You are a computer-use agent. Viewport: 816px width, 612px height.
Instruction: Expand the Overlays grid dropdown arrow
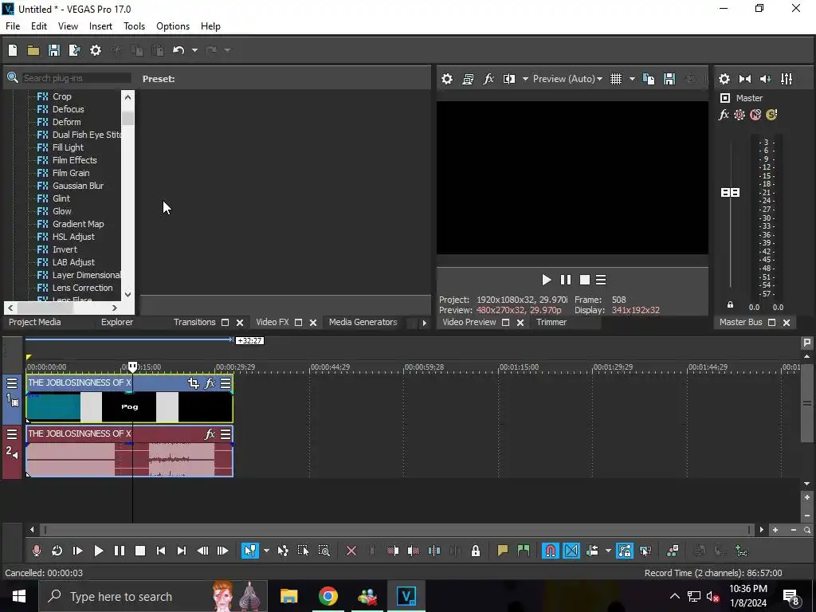(632, 79)
